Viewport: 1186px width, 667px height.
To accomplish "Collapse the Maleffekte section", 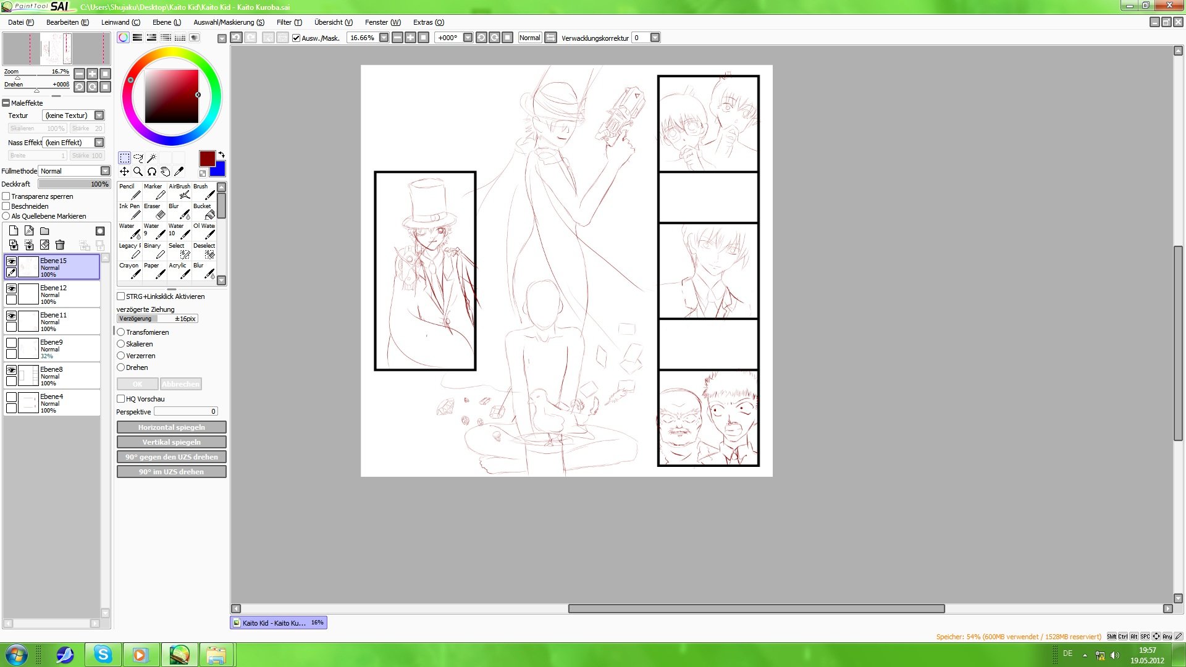I will [6, 103].
